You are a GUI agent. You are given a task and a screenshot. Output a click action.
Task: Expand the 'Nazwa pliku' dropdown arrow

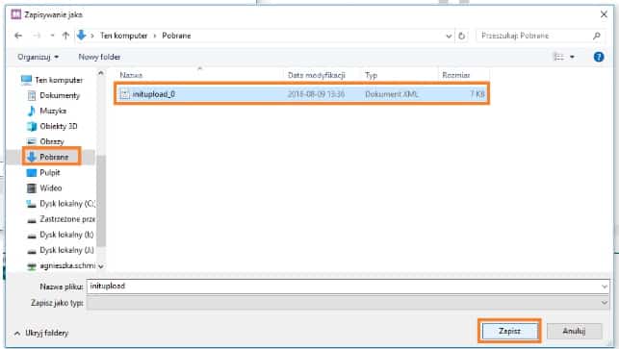click(x=605, y=287)
